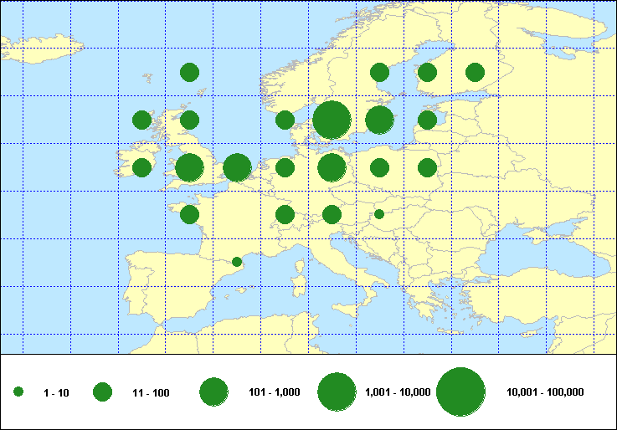
Task: Select the legend circle for 11 - 100
Action: (102, 392)
